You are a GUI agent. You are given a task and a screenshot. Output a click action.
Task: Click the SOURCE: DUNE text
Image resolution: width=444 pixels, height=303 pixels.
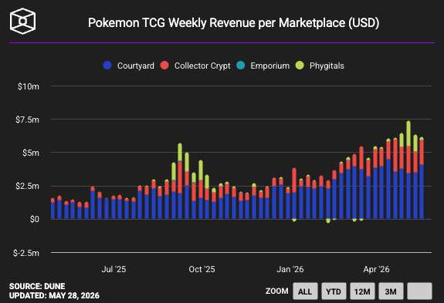click(37, 286)
